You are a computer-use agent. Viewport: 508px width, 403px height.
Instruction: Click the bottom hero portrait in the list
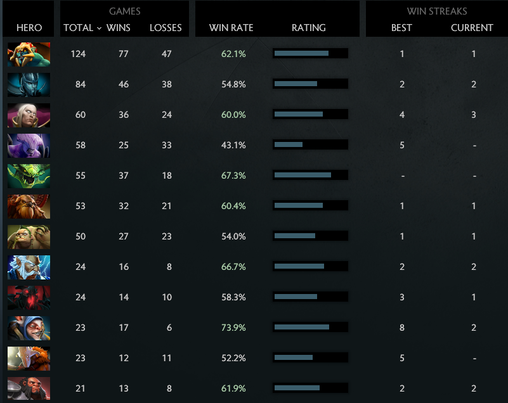click(29, 388)
